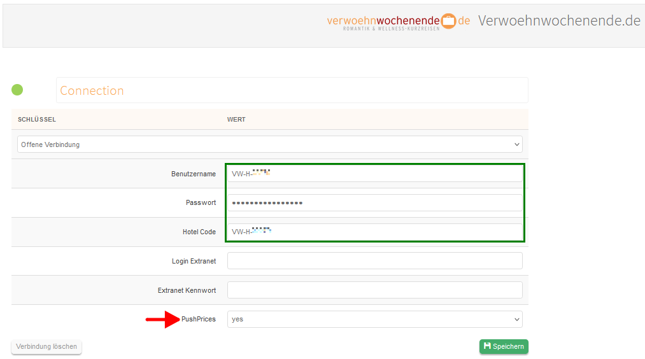Focus the Extranet Kennwort input field
Screen dimensions: 645x359
tap(374, 290)
